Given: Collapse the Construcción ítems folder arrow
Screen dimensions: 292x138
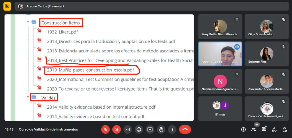Looking at the screenshot, I should tap(28, 22).
